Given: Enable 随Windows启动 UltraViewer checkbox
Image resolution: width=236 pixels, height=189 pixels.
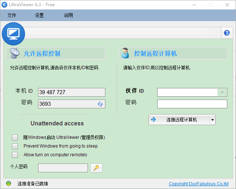Looking at the screenshot, I should [x=15, y=137].
